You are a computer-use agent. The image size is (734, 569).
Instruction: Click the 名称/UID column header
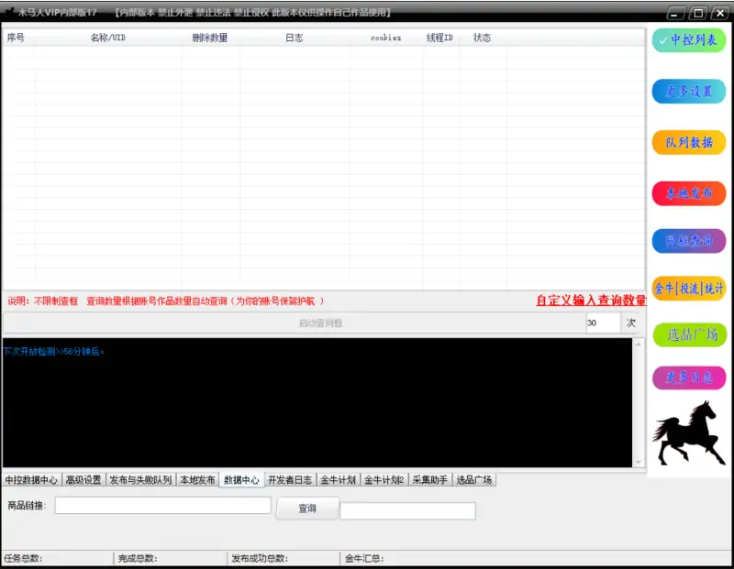[x=107, y=38]
